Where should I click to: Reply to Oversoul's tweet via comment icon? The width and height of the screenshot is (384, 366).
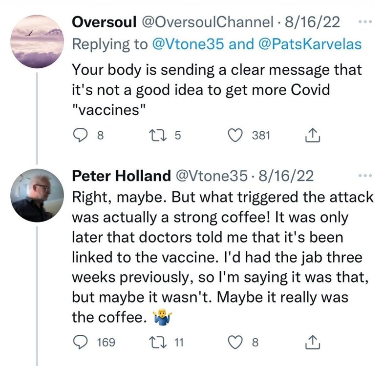pyautogui.click(x=80, y=135)
